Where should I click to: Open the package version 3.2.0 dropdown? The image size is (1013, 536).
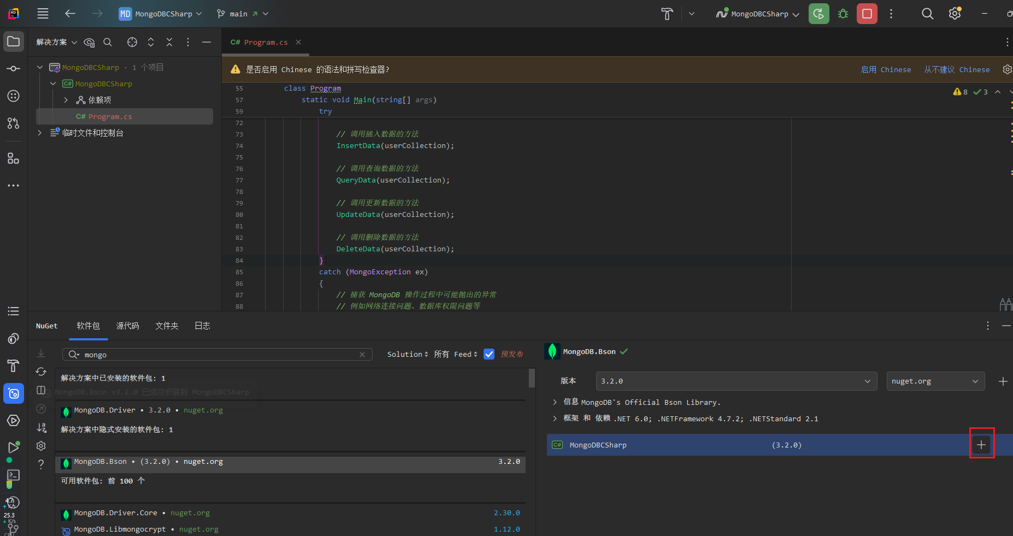tap(736, 381)
